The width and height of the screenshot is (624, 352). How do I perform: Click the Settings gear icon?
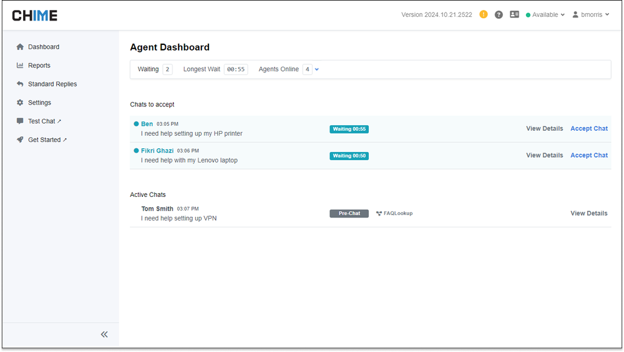(20, 103)
